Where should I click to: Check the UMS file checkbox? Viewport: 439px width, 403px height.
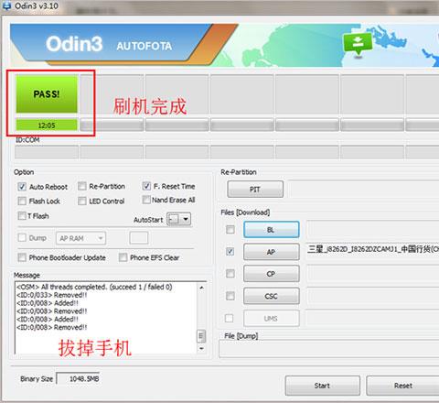230,318
